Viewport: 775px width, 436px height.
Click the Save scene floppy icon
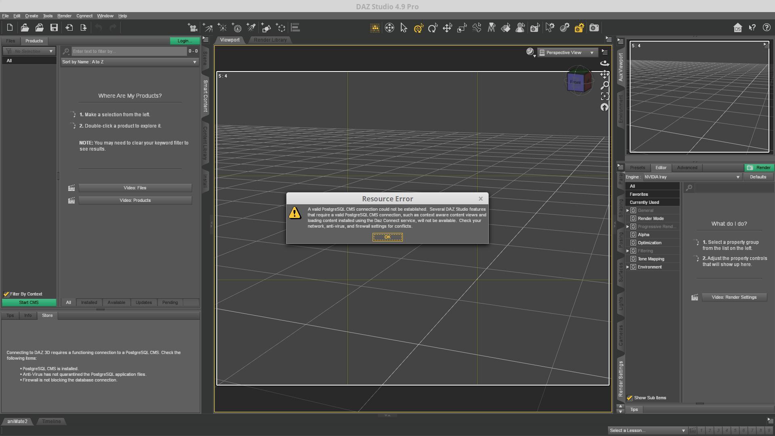[x=54, y=28]
